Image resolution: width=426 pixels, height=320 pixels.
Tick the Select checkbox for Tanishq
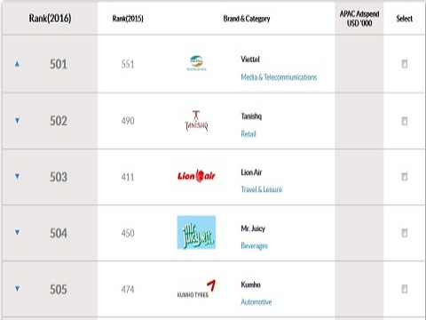tap(404, 121)
